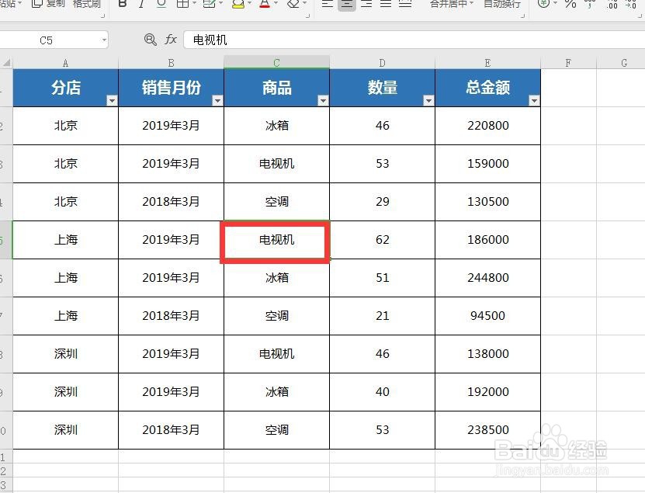
Task: Click the cell with value 192000
Action: [488, 392]
